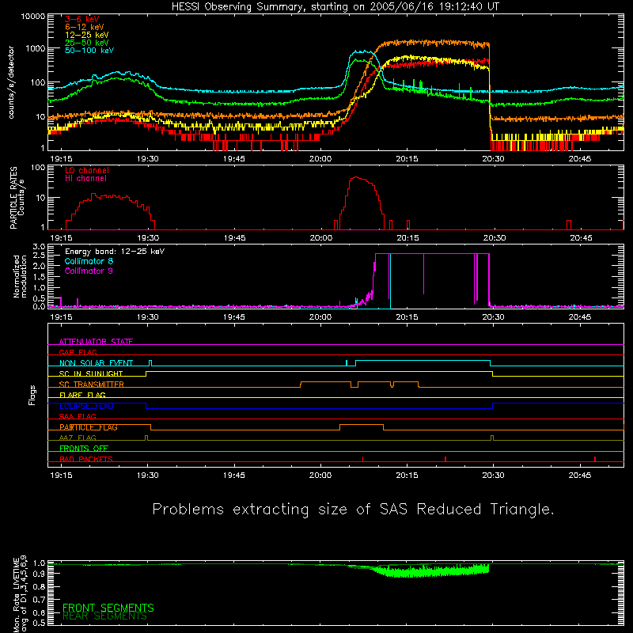Select the red 3-6 keV legend label

[82, 19]
